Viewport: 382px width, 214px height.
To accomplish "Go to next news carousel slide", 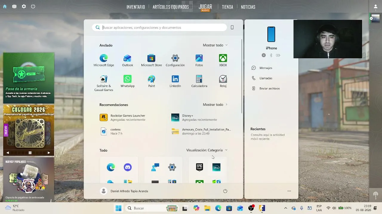I will [x=49, y=153].
